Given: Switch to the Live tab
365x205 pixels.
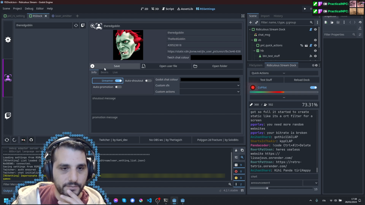Looking at the screenshot, I should click(x=115, y=72).
